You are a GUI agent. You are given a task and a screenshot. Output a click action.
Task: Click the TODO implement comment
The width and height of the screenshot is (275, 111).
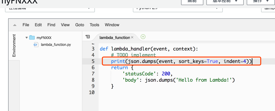coord(134,55)
